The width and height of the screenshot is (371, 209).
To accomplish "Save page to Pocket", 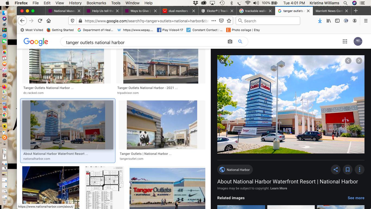I will pyautogui.click(x=221, y=21).
